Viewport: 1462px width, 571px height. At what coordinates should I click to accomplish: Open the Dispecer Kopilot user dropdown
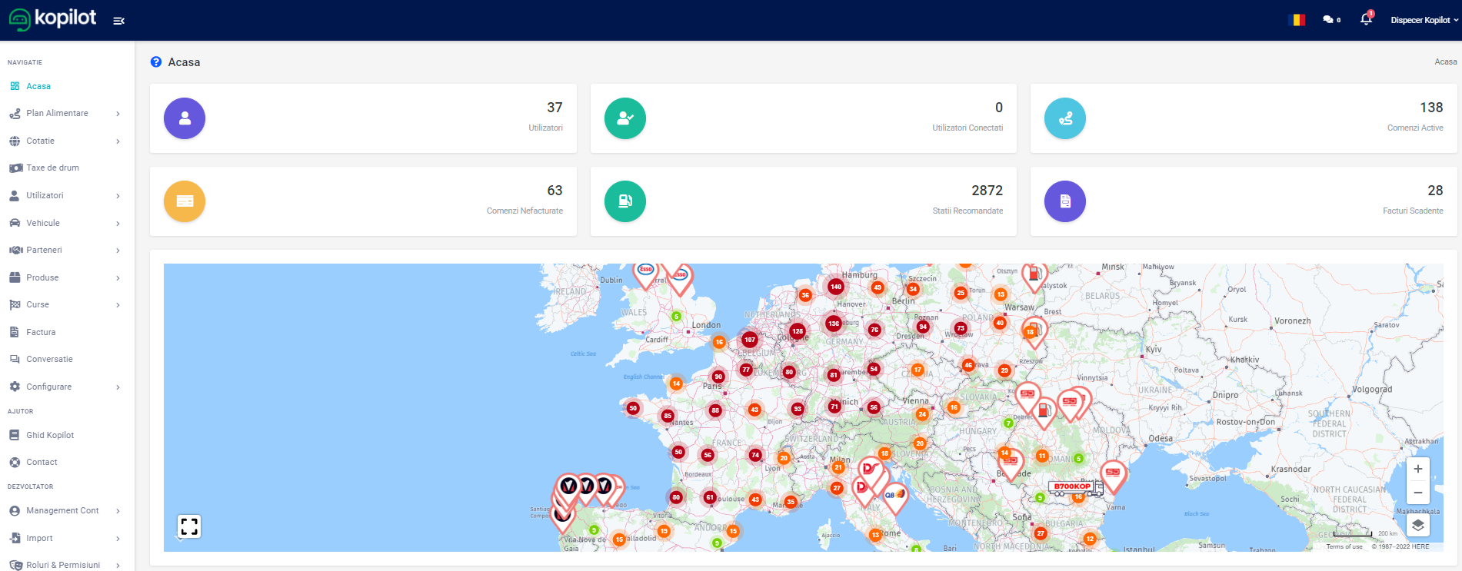[x=1424, y=20]
